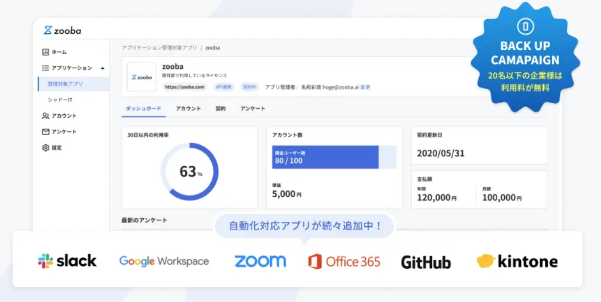Open settings via the gear icon
The height and width of the screenshot is (302, 601).
pos(45,148)
